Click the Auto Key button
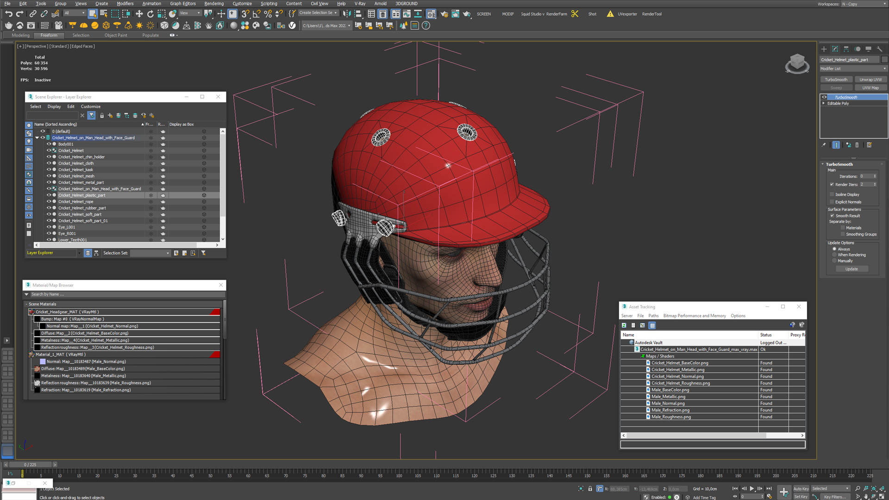Screen dimensions: 889x500 [x=801, y=488]
